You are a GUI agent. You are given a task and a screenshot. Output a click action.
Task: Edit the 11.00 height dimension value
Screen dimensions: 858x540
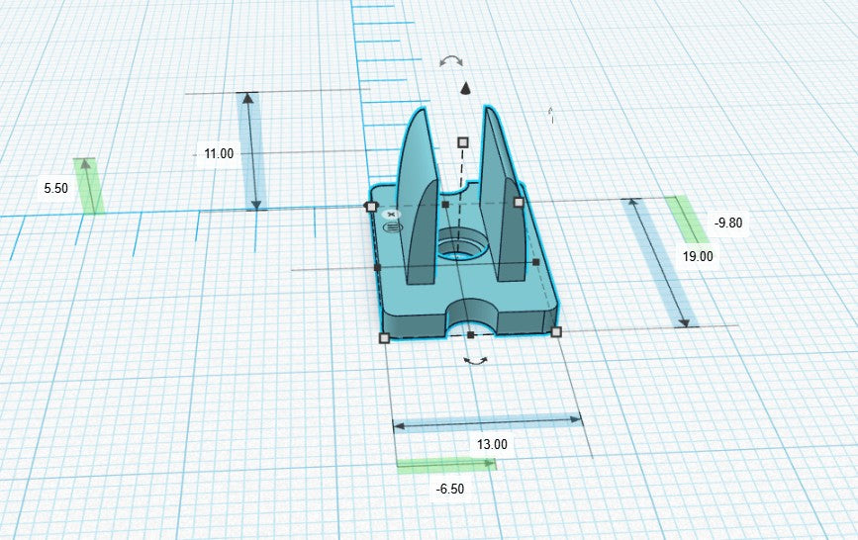(x=219, y=153)
